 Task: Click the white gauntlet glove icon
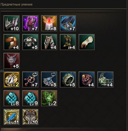[x=87, y=42]
